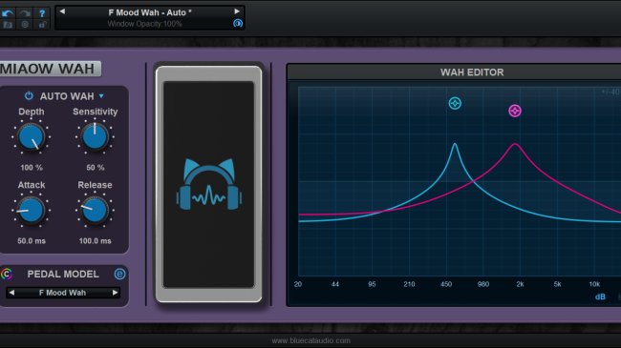Click the Depth knob
The image size is (621, 348).
(x=32, y=137)
